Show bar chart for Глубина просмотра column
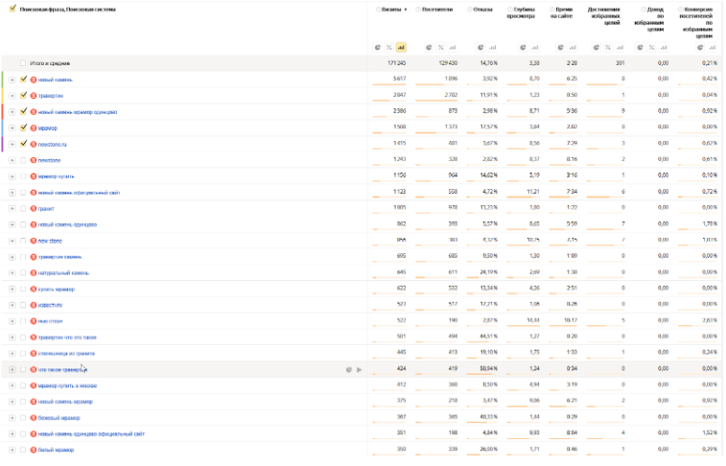726x466 pixels. [x=535, y=47]
